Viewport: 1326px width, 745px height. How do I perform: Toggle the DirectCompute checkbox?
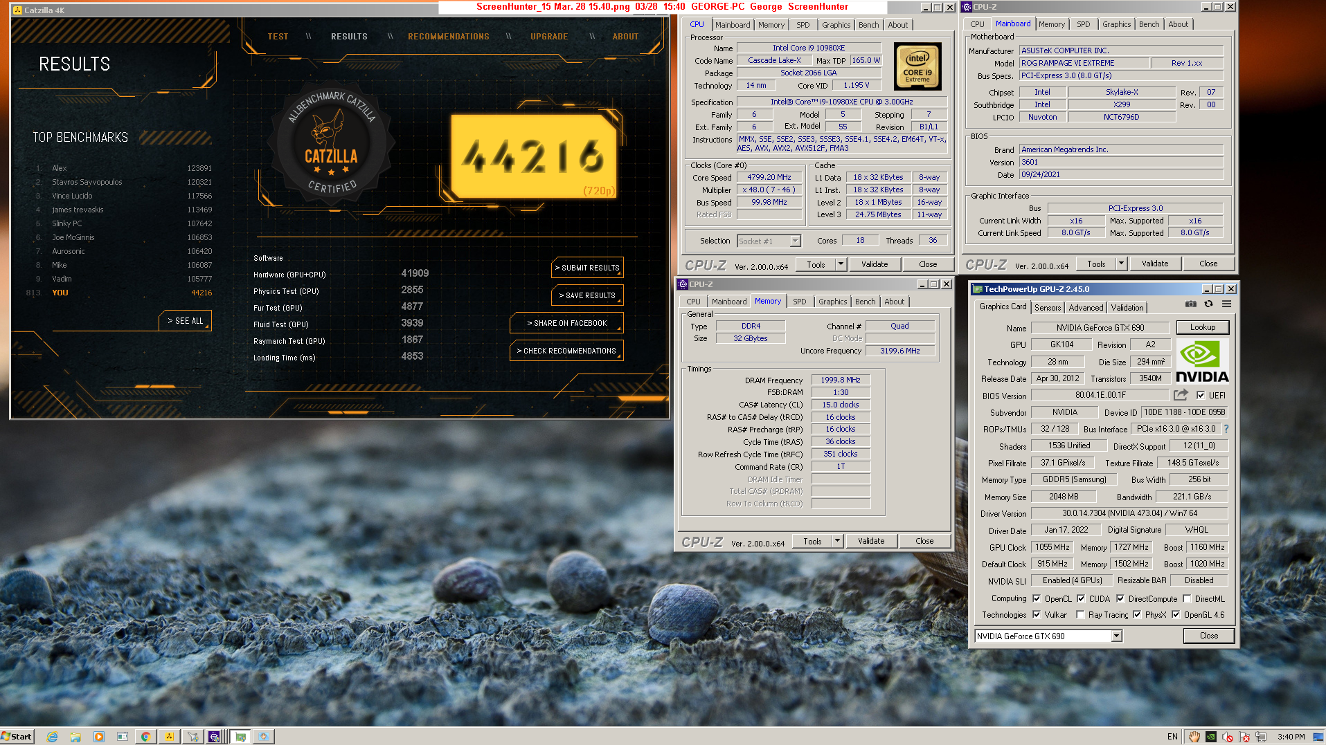[x=1120, y=599]
